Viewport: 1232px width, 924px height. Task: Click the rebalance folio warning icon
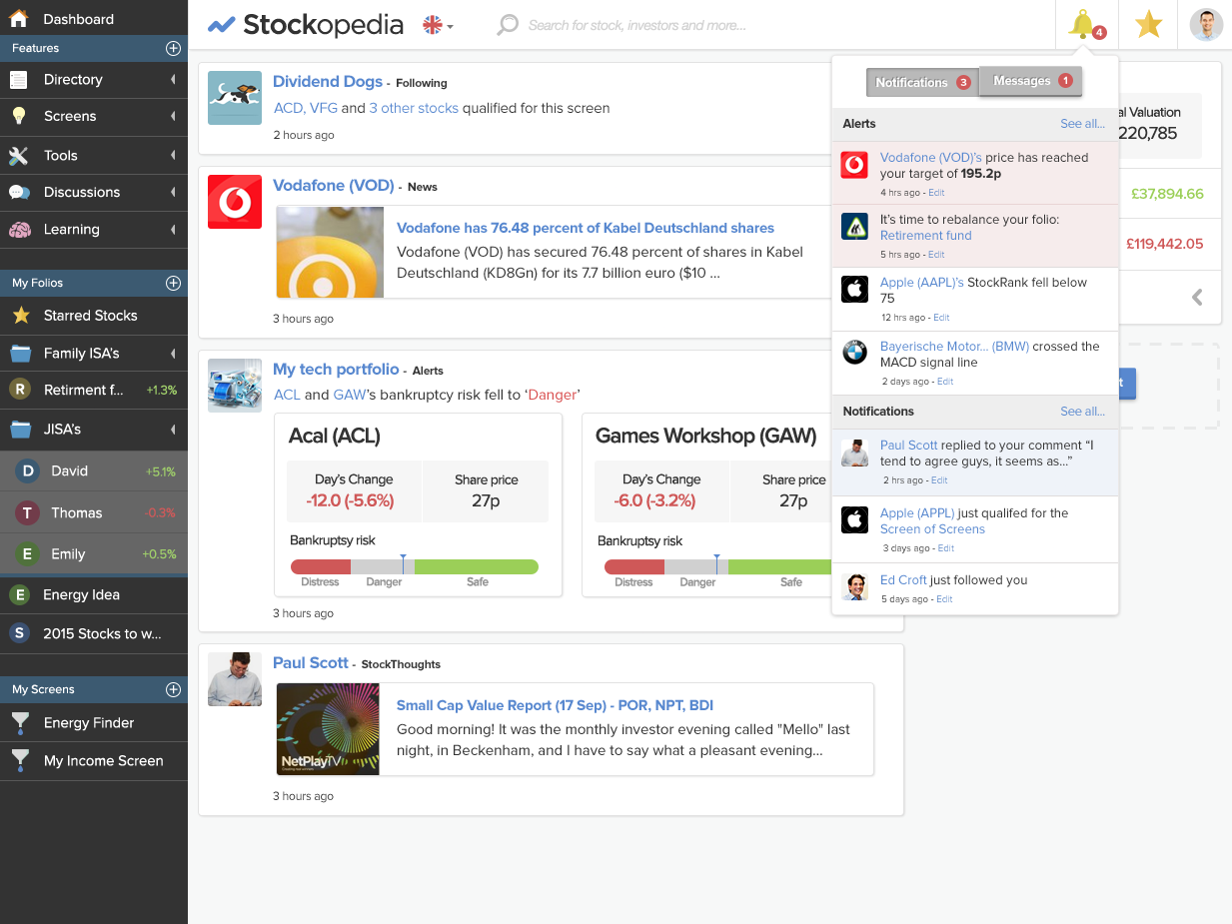854,227
